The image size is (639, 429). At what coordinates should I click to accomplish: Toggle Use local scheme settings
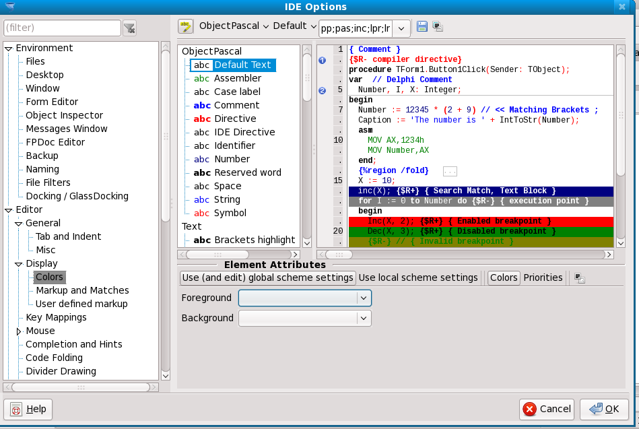tap(418, 277)
